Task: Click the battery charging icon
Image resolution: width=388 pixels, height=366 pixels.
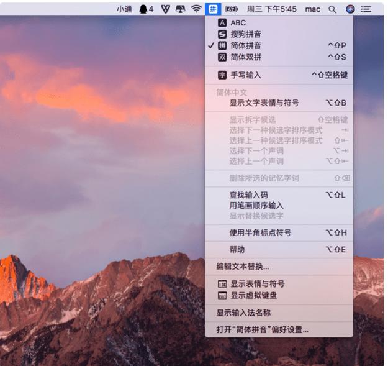Action: tap(232, 9)
